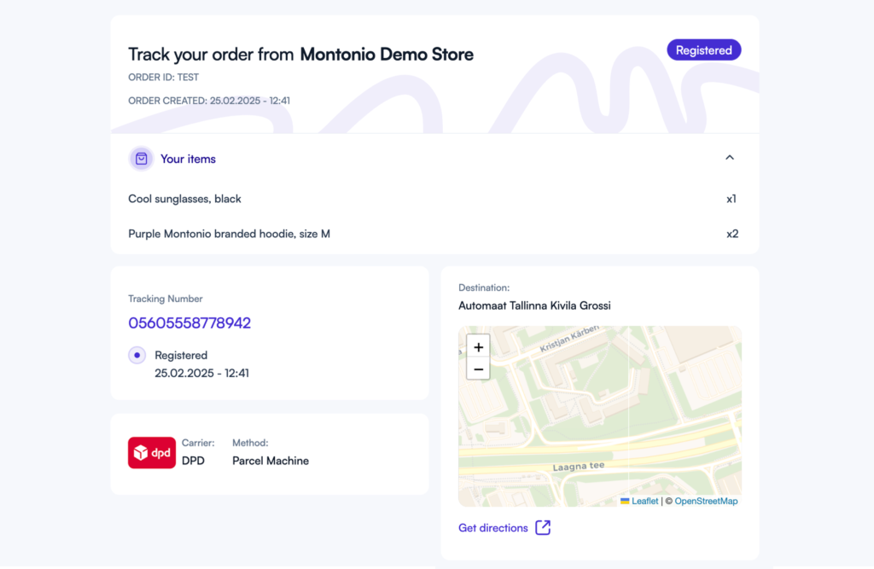Click the Parcel Machine method value
The height and width of the screenshot is (569, 874).
click(x=271, y=461)
